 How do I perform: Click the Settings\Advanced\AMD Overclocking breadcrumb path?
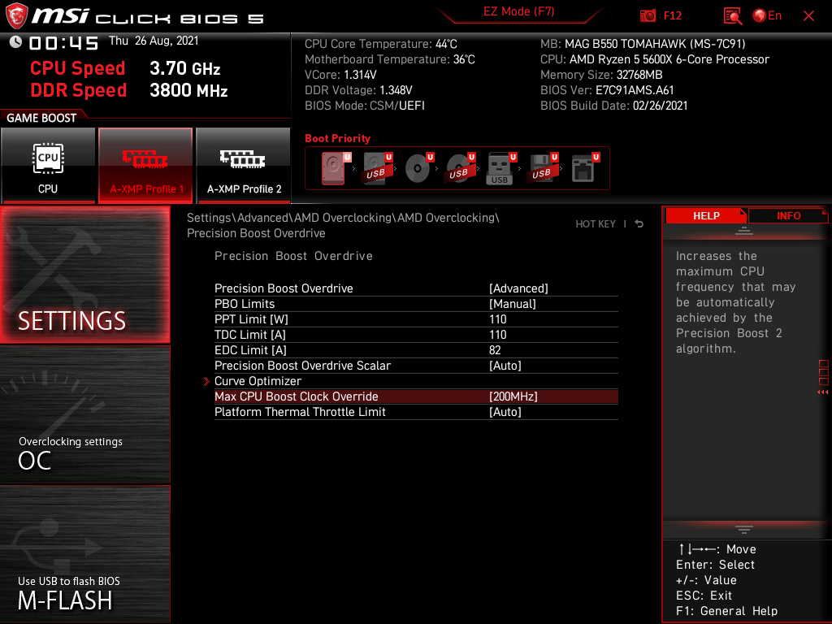click(344, 225)
